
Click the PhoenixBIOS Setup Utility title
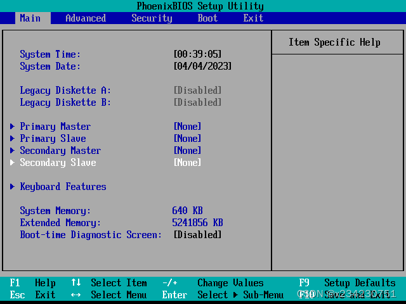point(200,6)
